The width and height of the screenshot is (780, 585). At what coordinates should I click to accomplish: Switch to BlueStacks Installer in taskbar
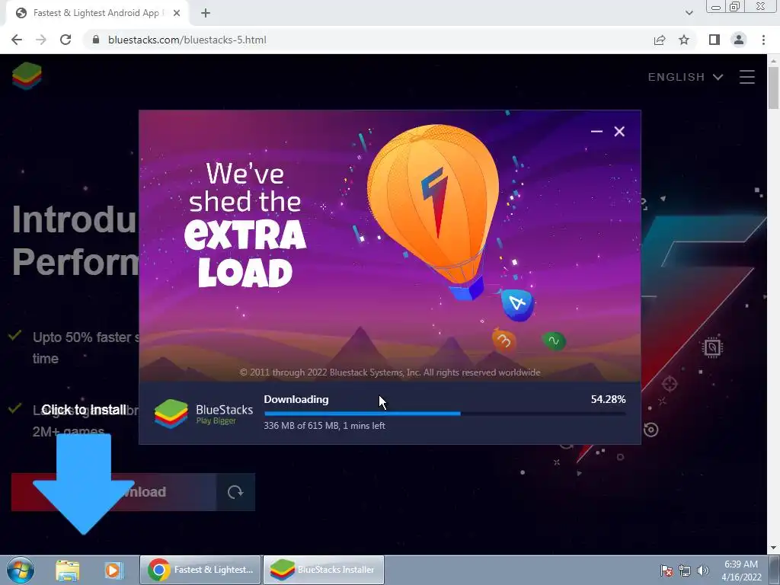[323, 570]
